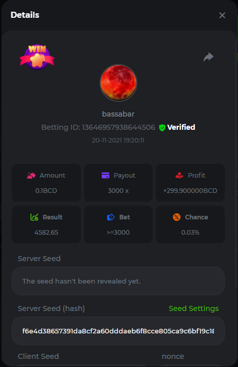238x367 pixels.
Task: Click the WIN badge icon
Action: click(37, 57)
